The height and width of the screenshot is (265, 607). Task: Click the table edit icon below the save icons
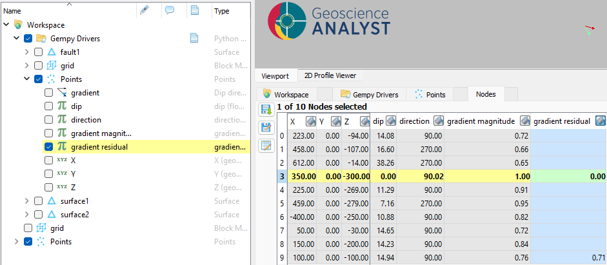coord(265,145)
